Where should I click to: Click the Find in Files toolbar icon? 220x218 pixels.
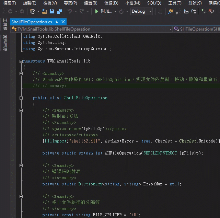[x=171, y=11]
